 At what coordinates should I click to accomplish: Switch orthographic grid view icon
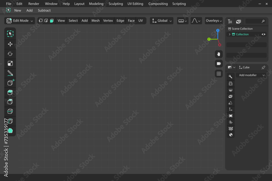tap(219, 74)
